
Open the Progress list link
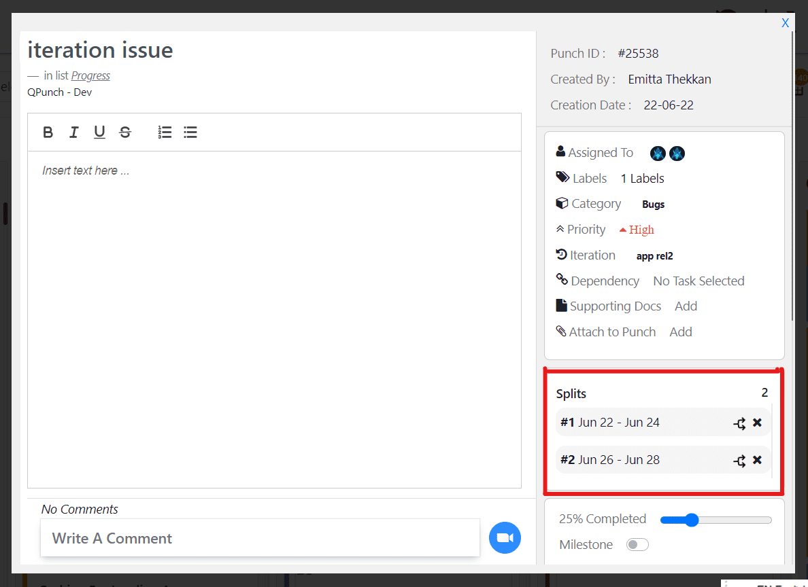(90, 75)
